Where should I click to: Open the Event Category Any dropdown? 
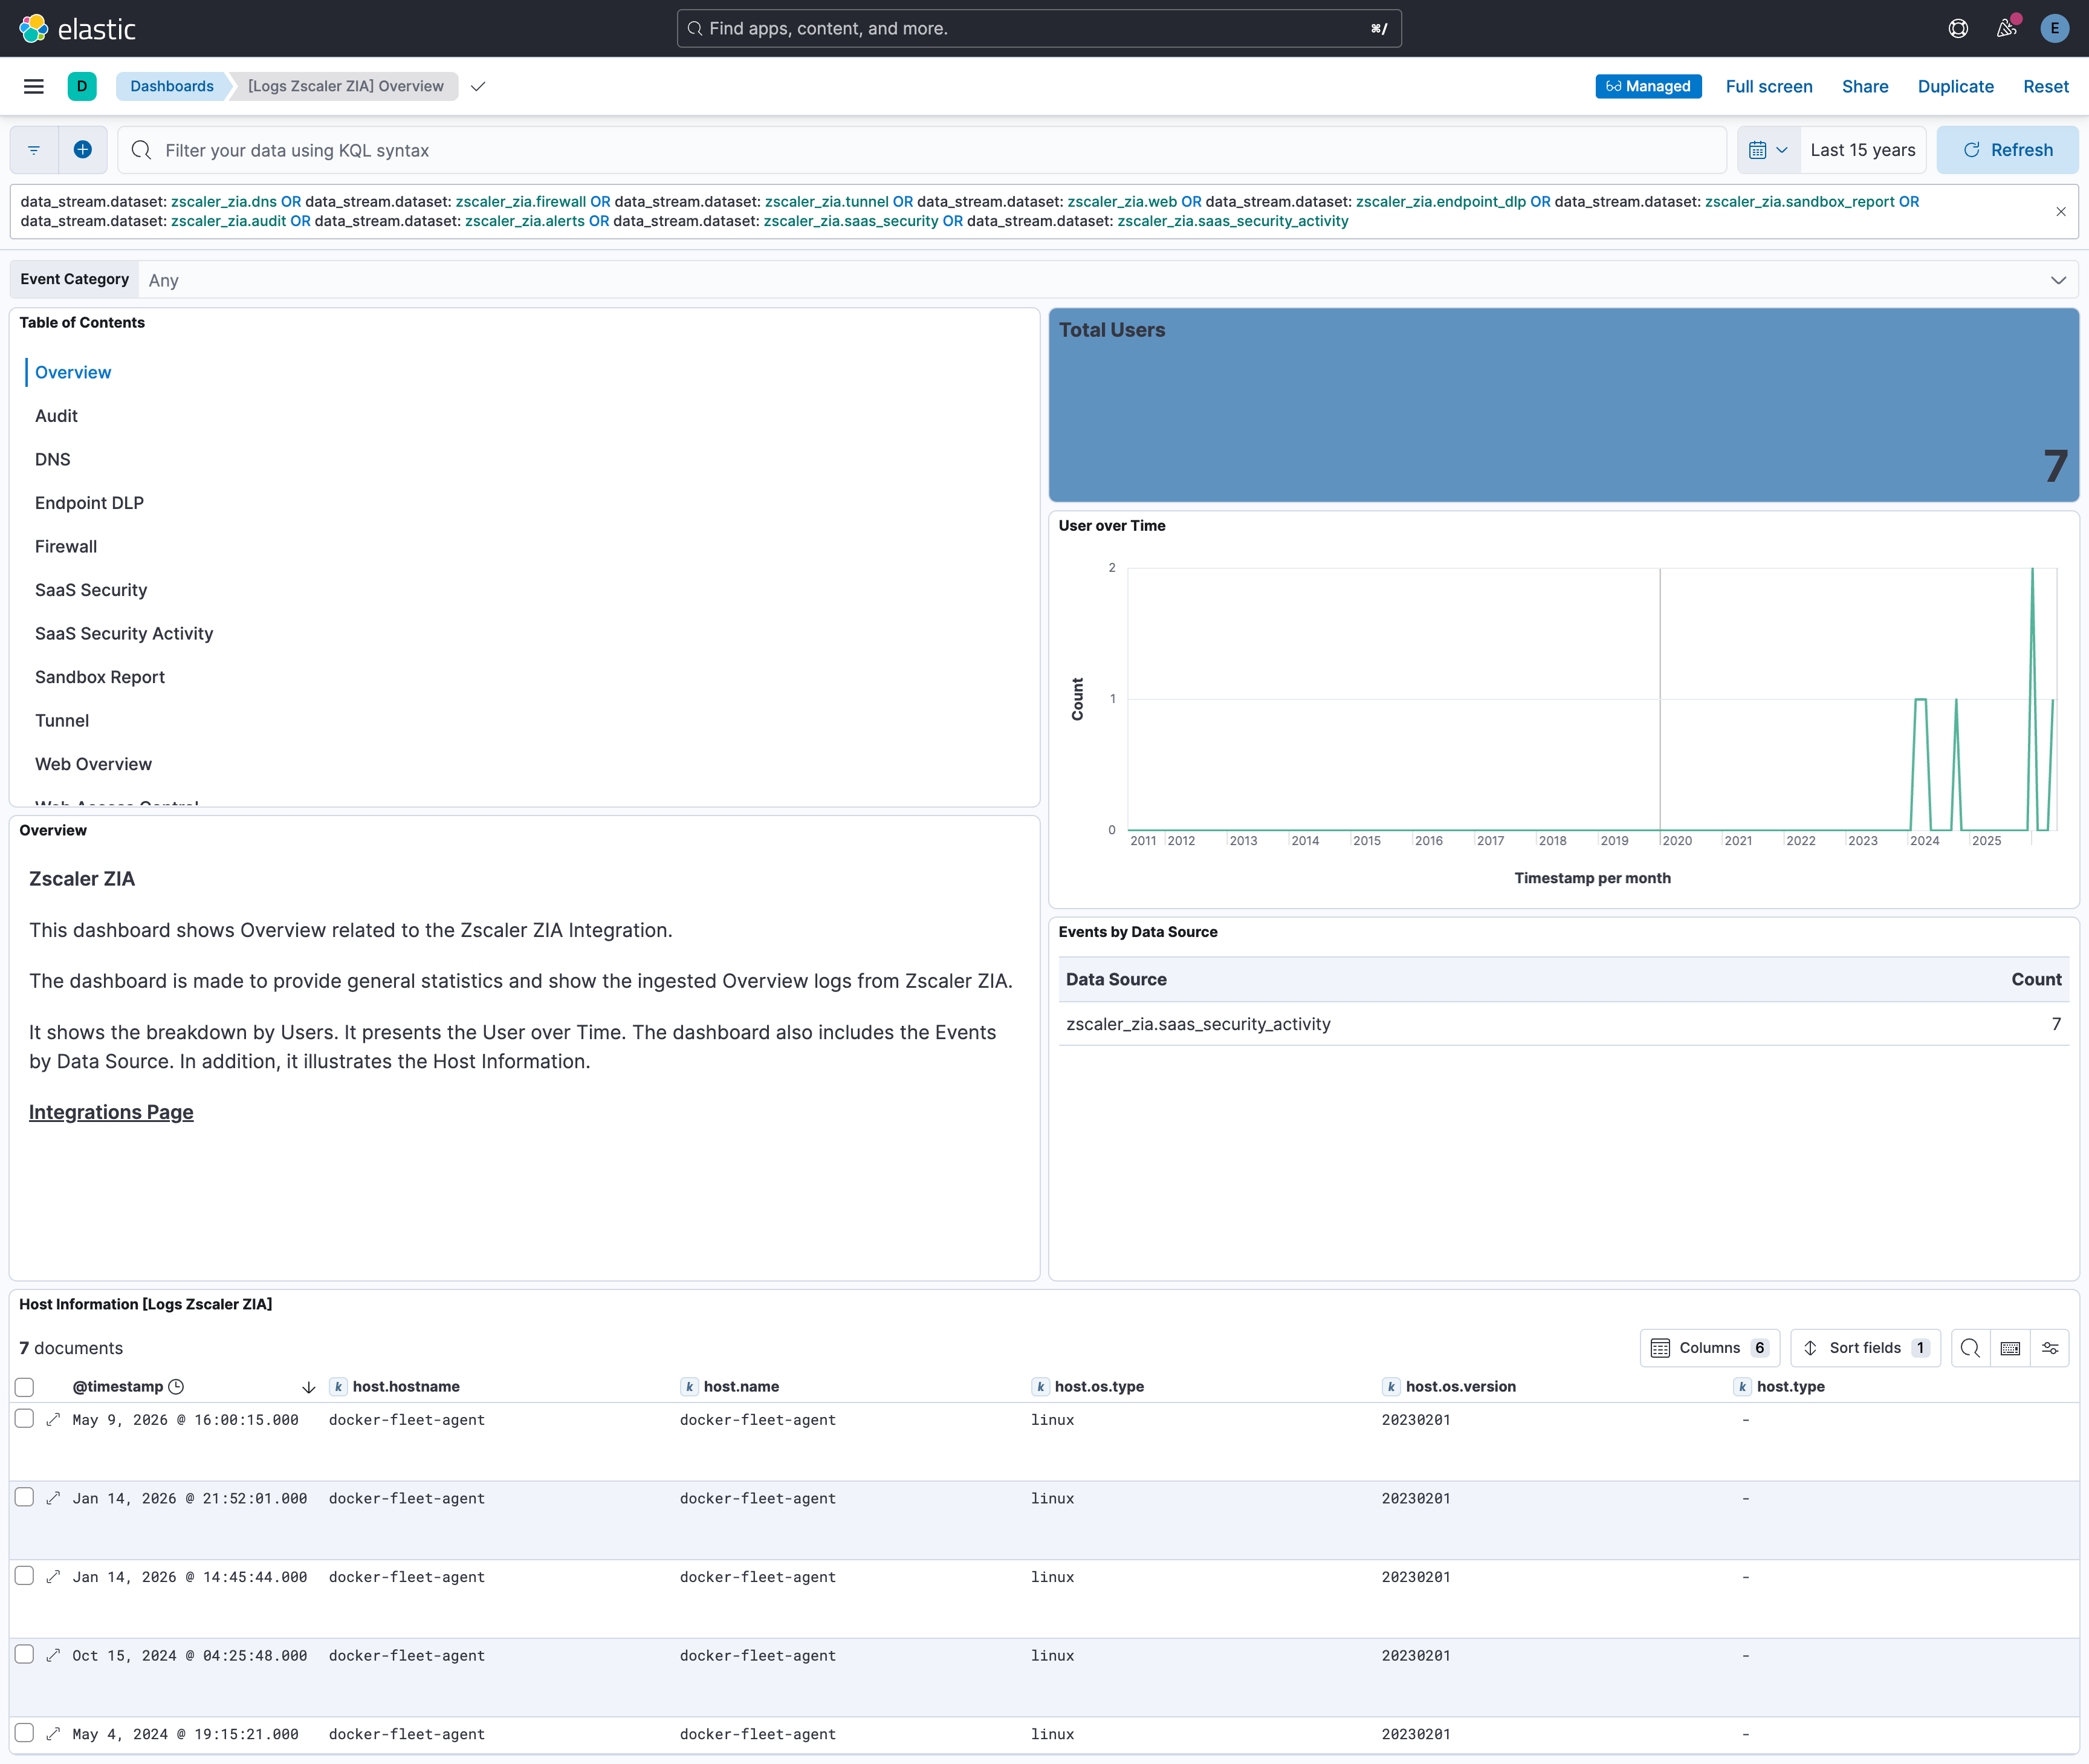click(x=1108, y=280)
